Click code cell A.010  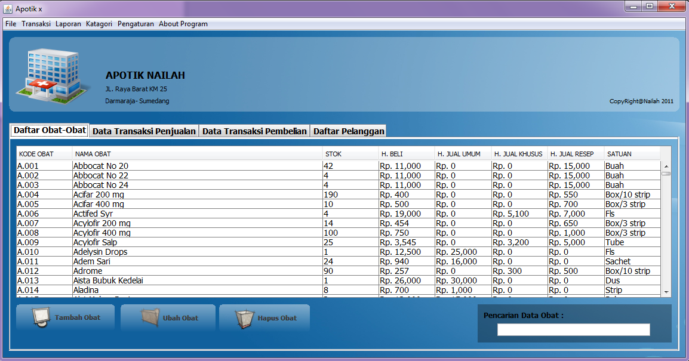coord(44,252)
